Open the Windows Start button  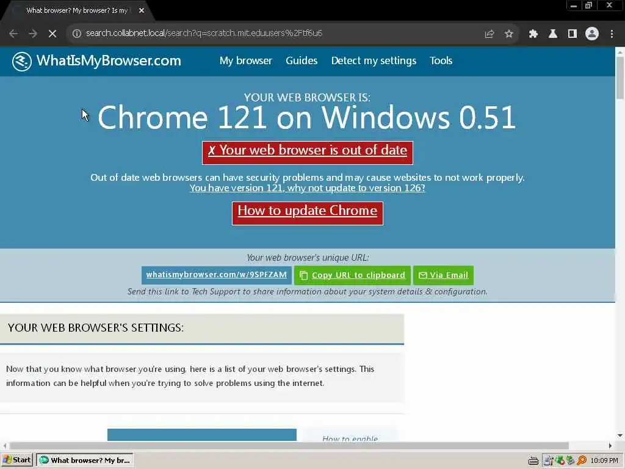[x=16, y=460]
